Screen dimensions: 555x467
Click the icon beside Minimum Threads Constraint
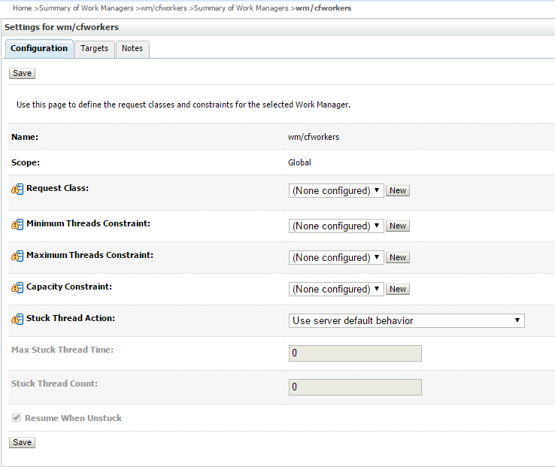(17, 224)
